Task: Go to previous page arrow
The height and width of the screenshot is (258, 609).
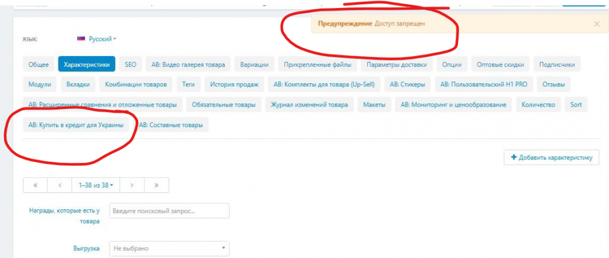Action: coord(60,185)
